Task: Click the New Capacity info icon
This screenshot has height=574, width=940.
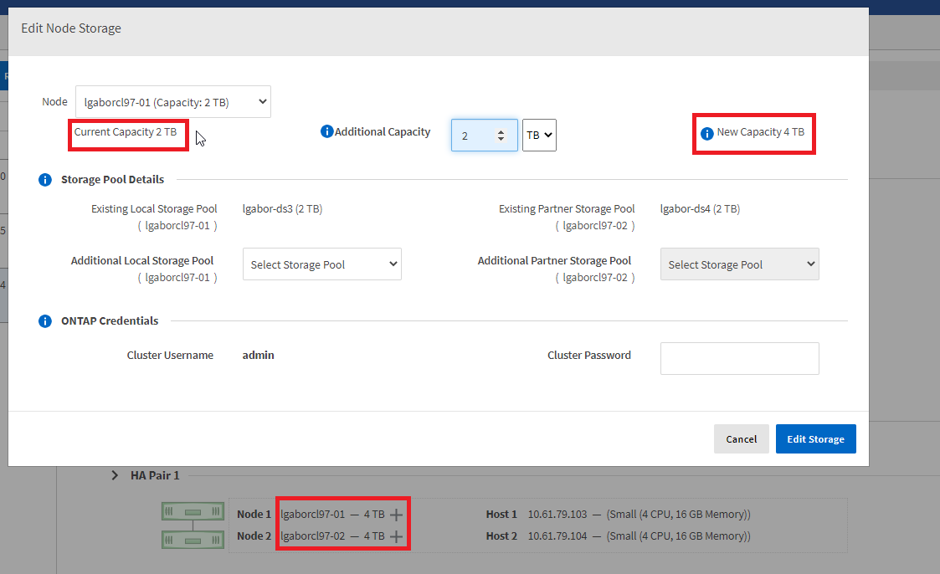Action: (x=709, y=132)
